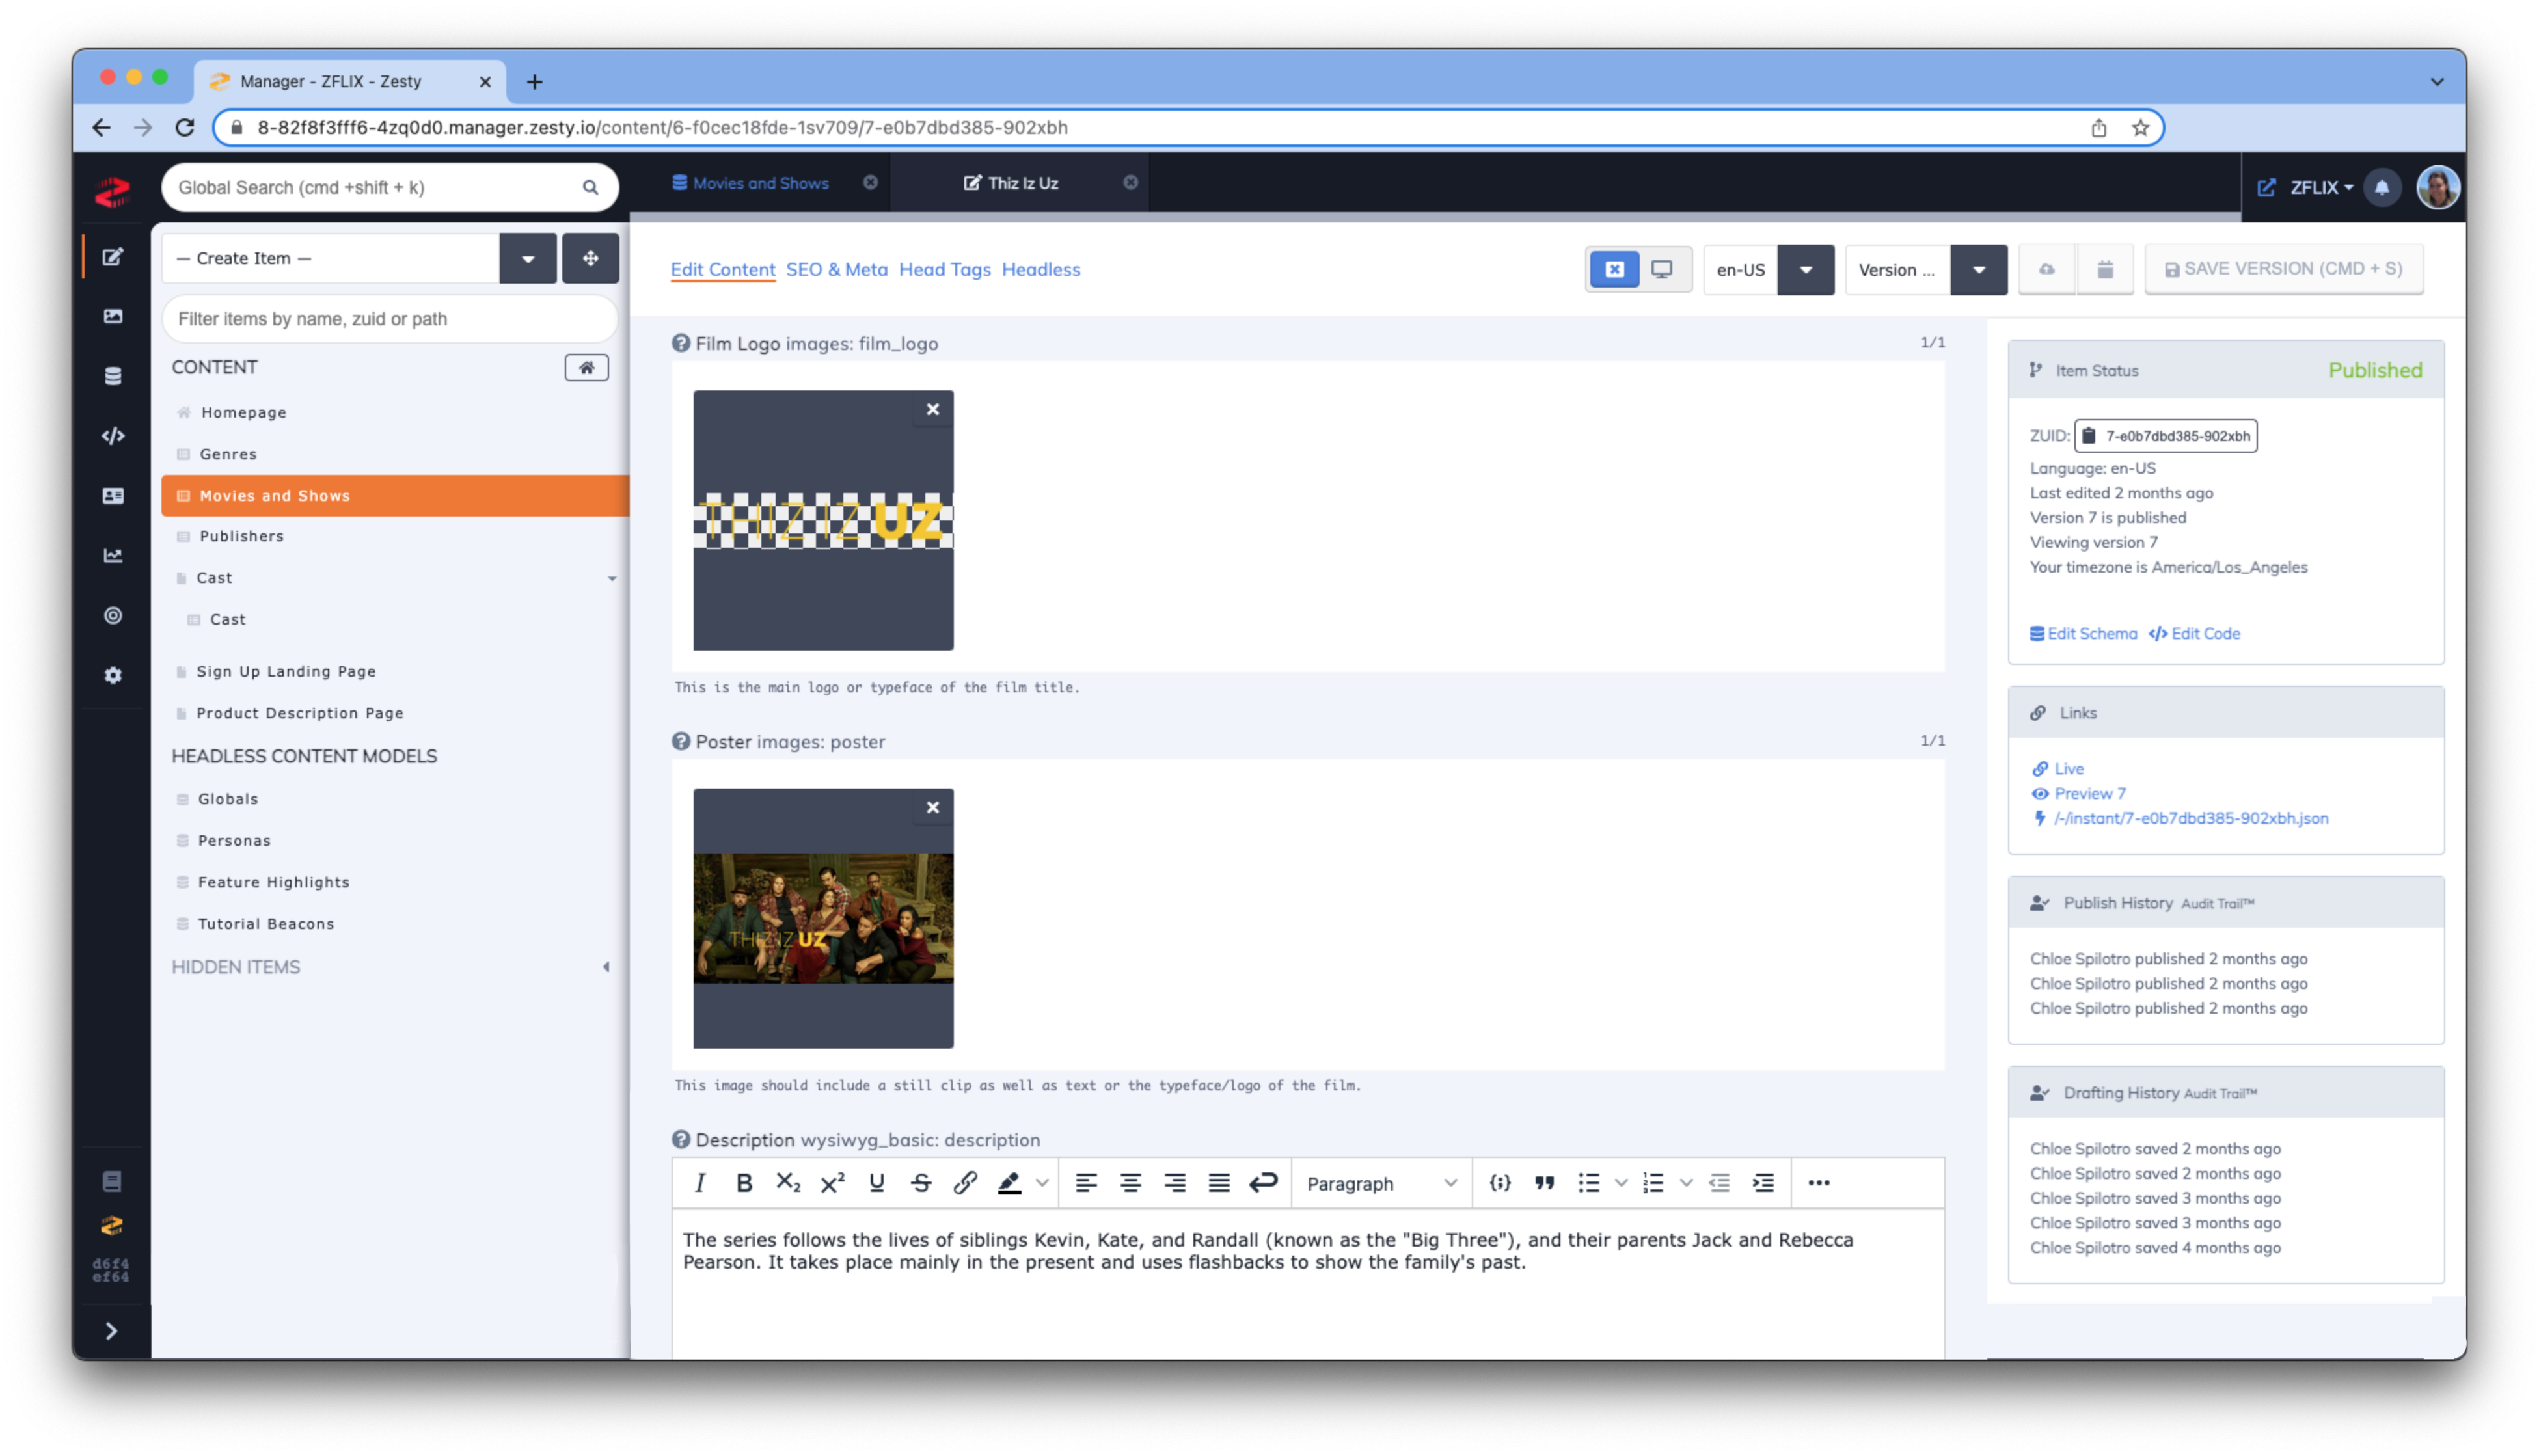The image size is (2539, 1456).
Task: Switch to the Head Tags tab
Action: pyautogui.click(x=944, y=269)
